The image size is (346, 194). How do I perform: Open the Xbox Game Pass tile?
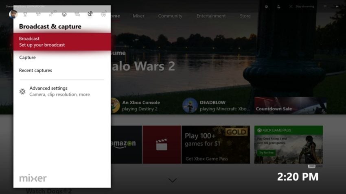[289, 144]
